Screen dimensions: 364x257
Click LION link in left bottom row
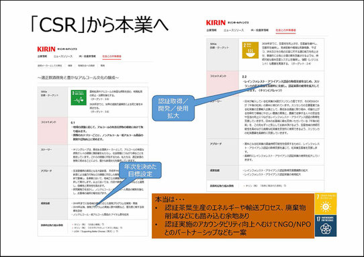pyautogui.click(x=95, y=232)
